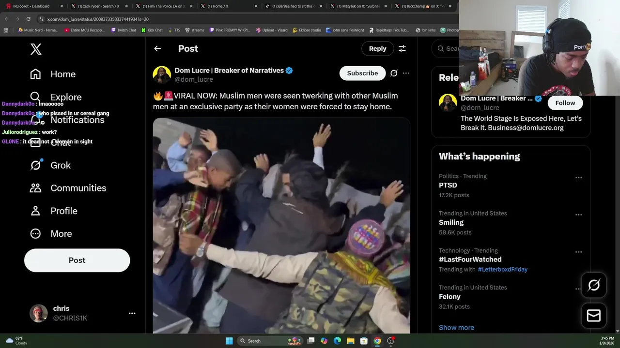The width and height of the screenshot is (620, 348).
Task: Open the #LetterboxdFriday hashtag link
Action: pyautogui.click(x=502, y=269)
